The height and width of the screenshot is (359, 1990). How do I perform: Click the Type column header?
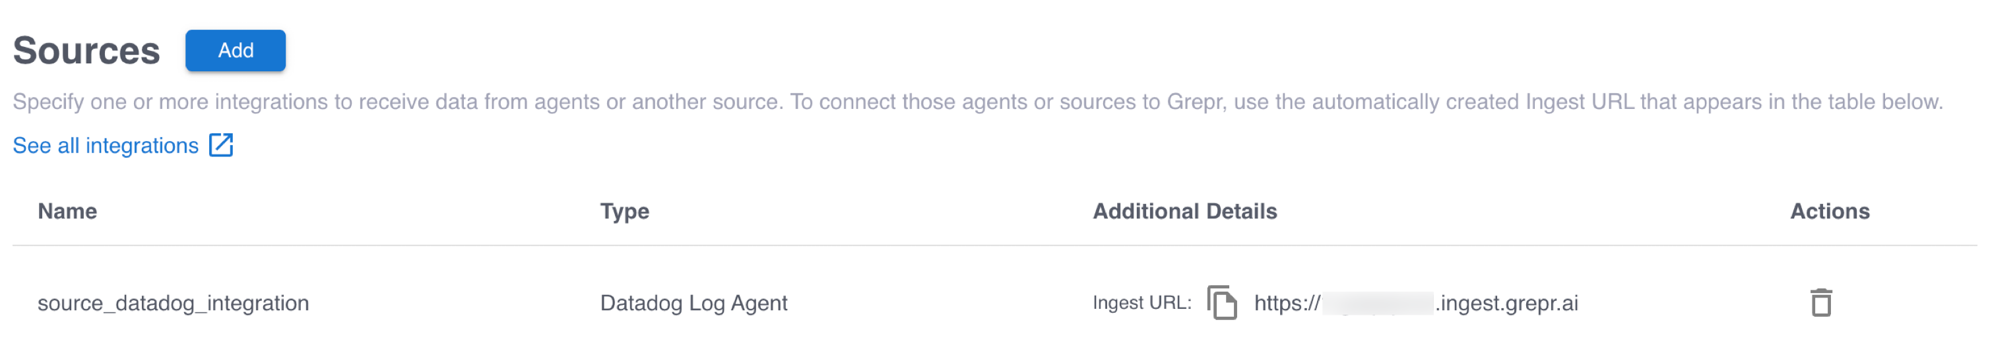[624, 212]
